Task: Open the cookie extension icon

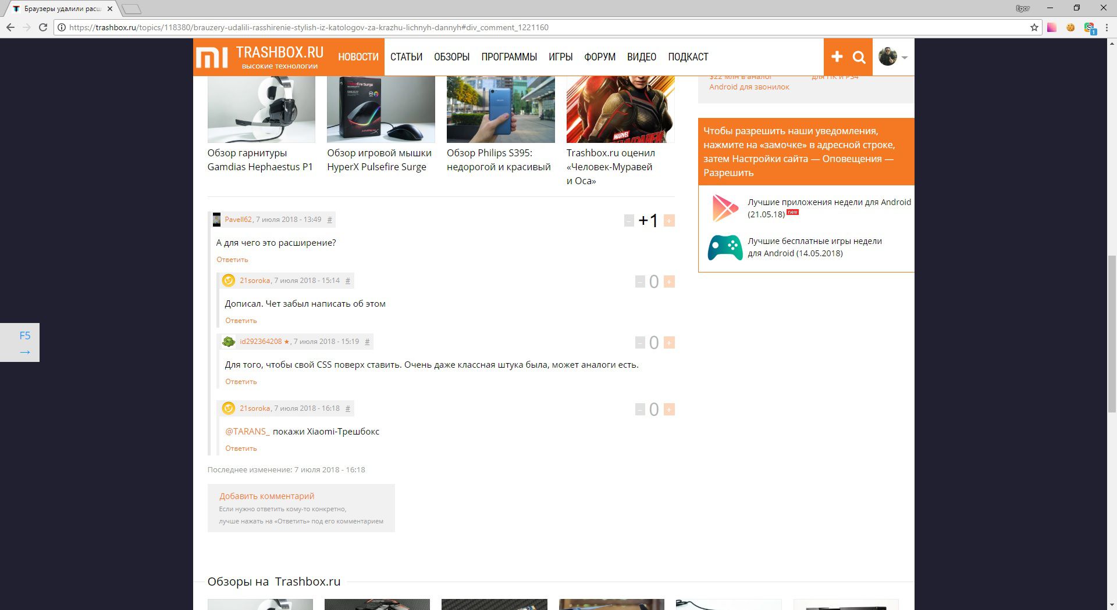Action: pos(1070,27)
